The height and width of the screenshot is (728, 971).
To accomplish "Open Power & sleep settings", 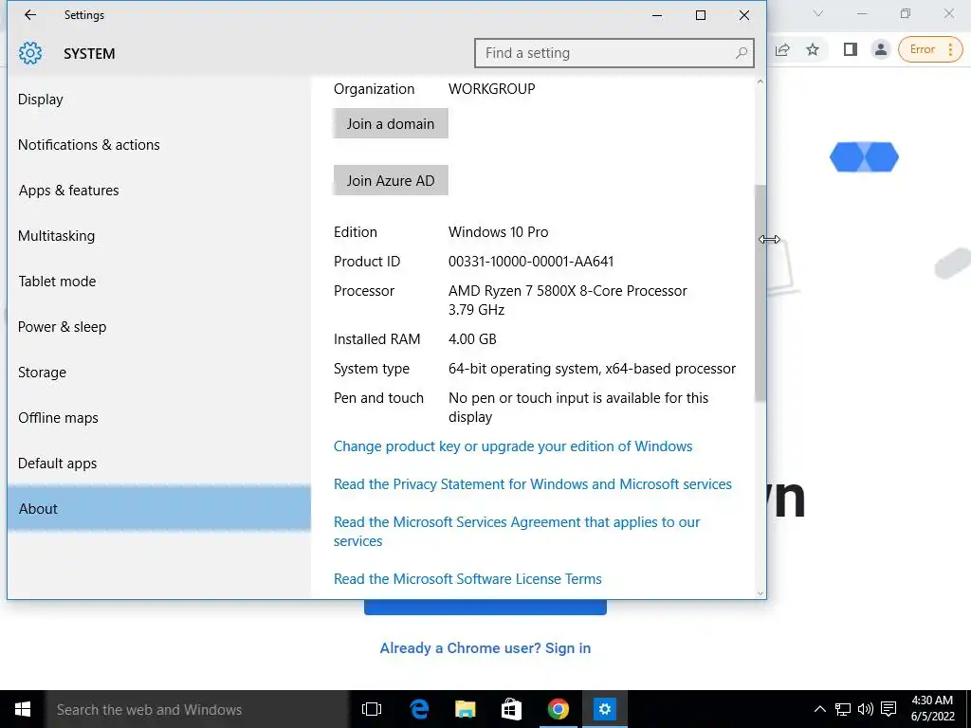I will [62, 327].
